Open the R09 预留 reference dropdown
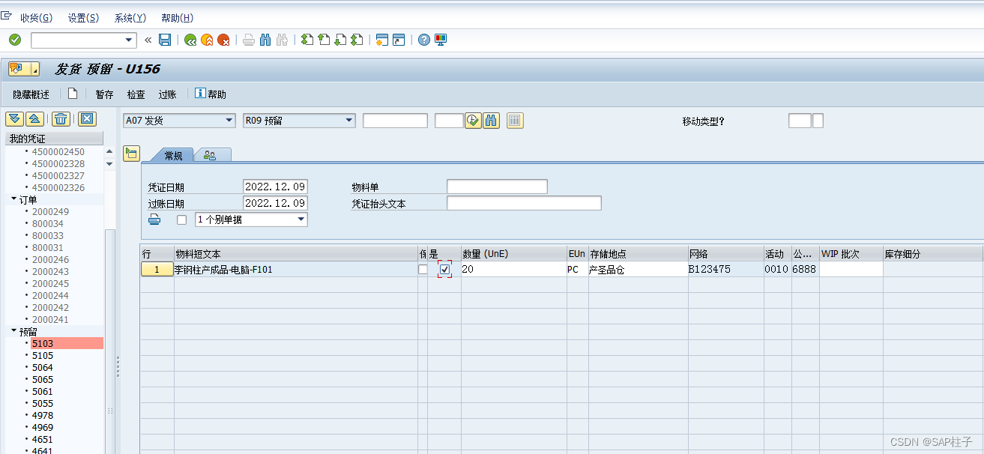This screenshot has width=984, height=454. [x=349, y=121]
